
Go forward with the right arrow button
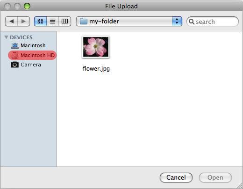coord(24,21)
